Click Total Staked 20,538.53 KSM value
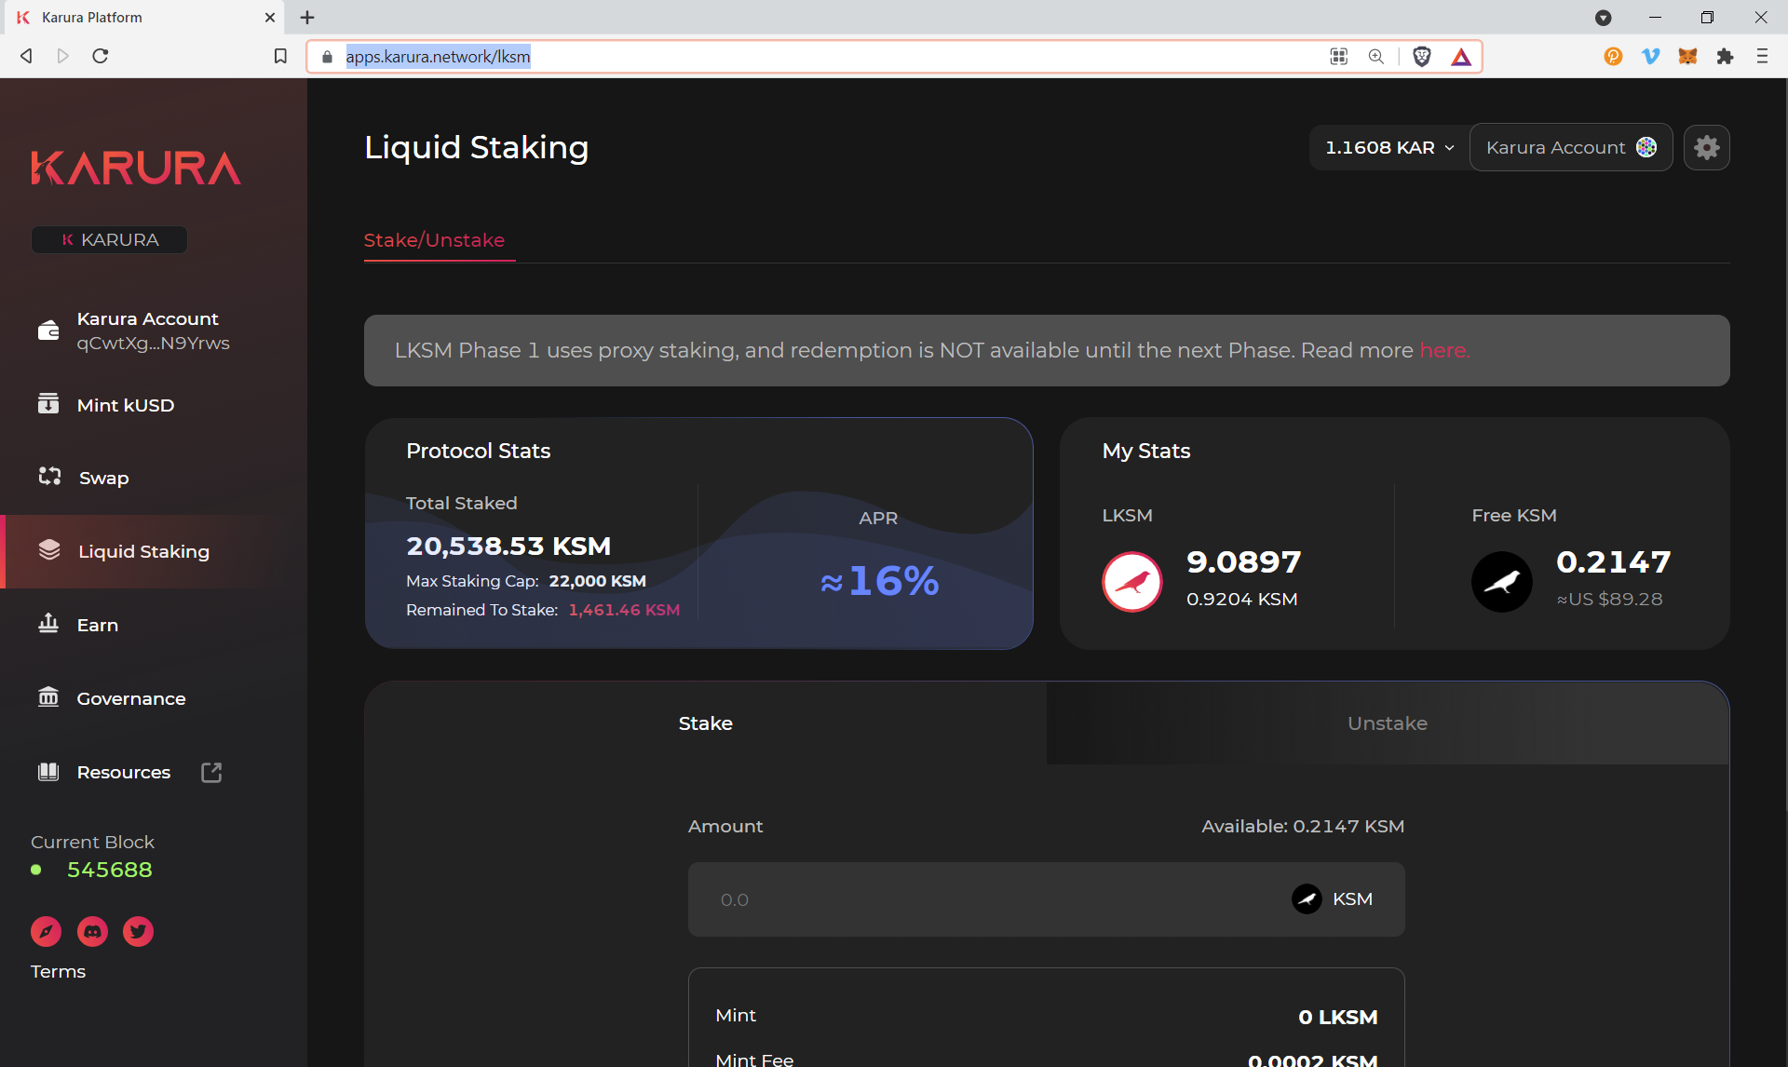The image size is (1788, 1067). pos(508,546)
